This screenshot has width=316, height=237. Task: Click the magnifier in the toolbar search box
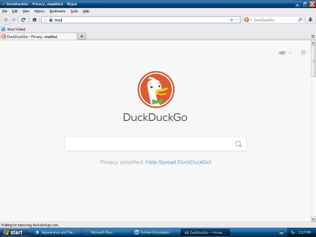(x=300, y=19)
